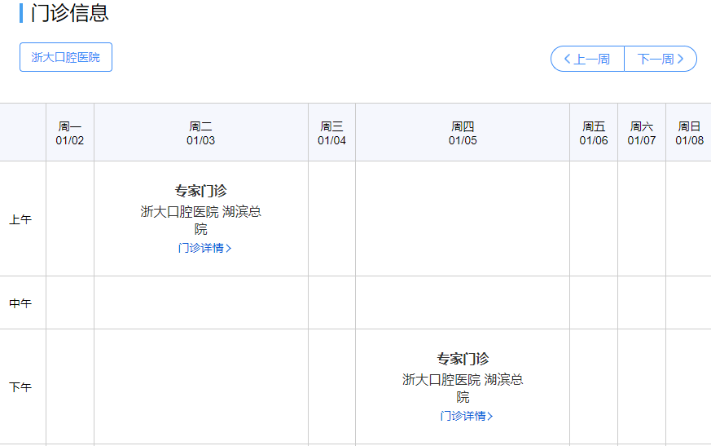Click the 中午 row label
This screenshot has width=711, height=446.
20,303
